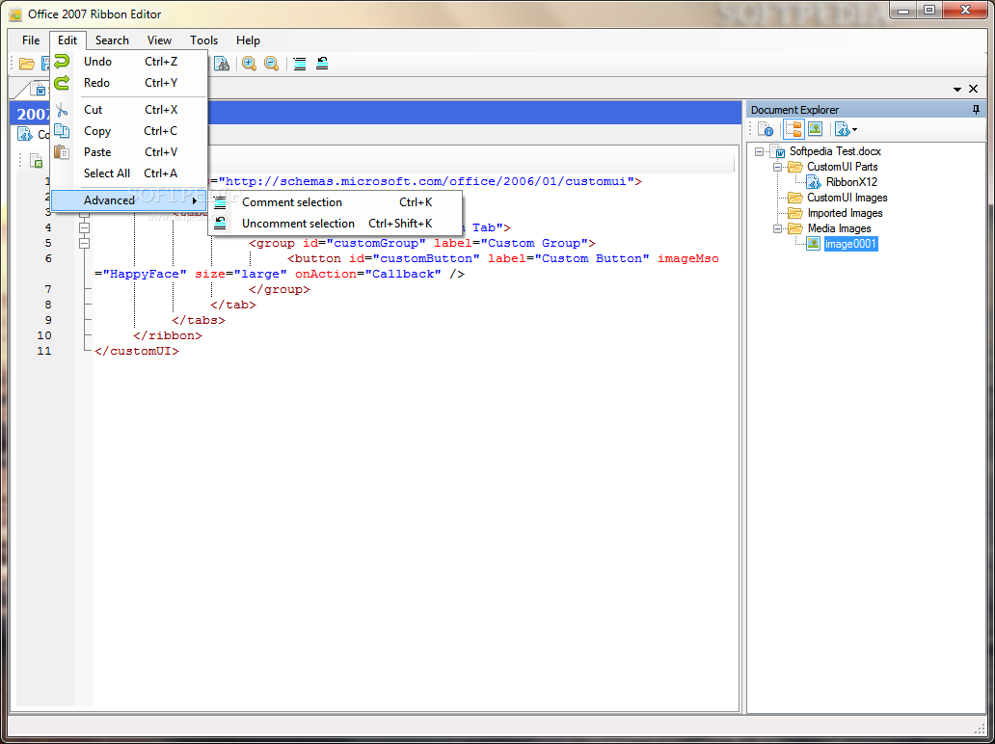The image size is (995, 744).
Task: Choose Select All from the Edit menu
Action: [x=129, y=173]
